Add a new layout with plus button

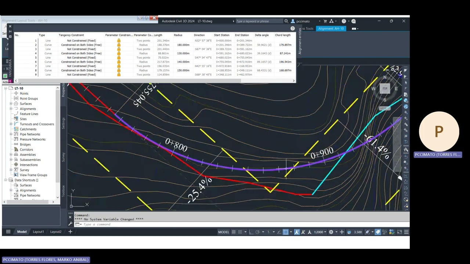point(70,232)
